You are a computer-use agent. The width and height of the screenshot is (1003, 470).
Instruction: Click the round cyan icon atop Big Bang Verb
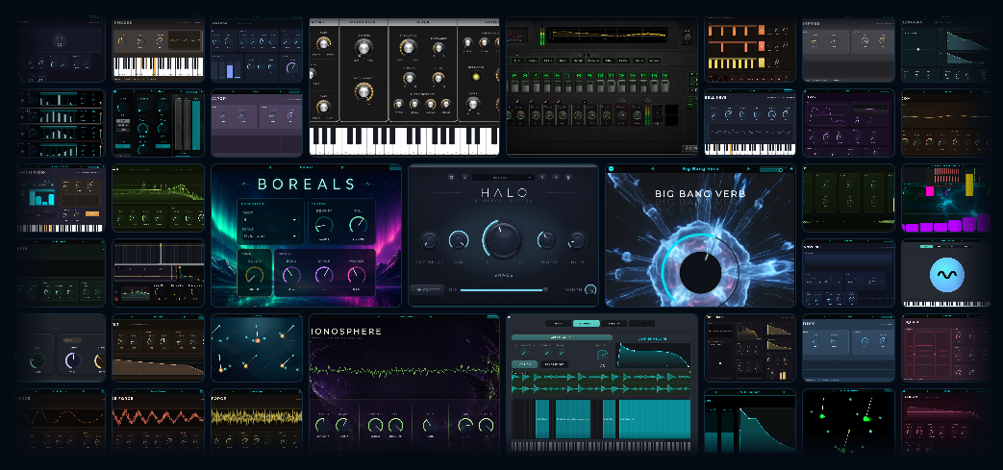tap(611, 169)
